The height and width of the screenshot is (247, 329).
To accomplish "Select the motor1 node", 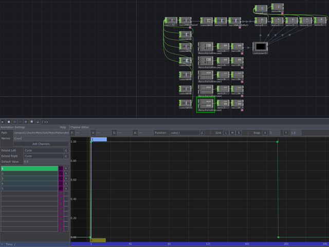I will [261, 21].
